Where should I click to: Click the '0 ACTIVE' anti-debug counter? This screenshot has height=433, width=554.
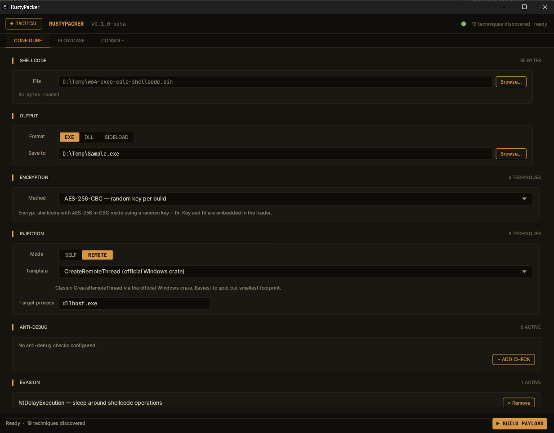531,327
